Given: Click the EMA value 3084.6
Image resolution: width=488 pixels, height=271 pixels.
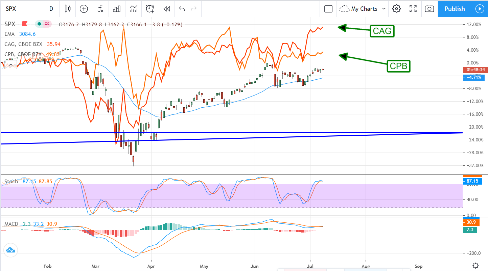Looking at the screenshot, I should (x=27, y=34).
